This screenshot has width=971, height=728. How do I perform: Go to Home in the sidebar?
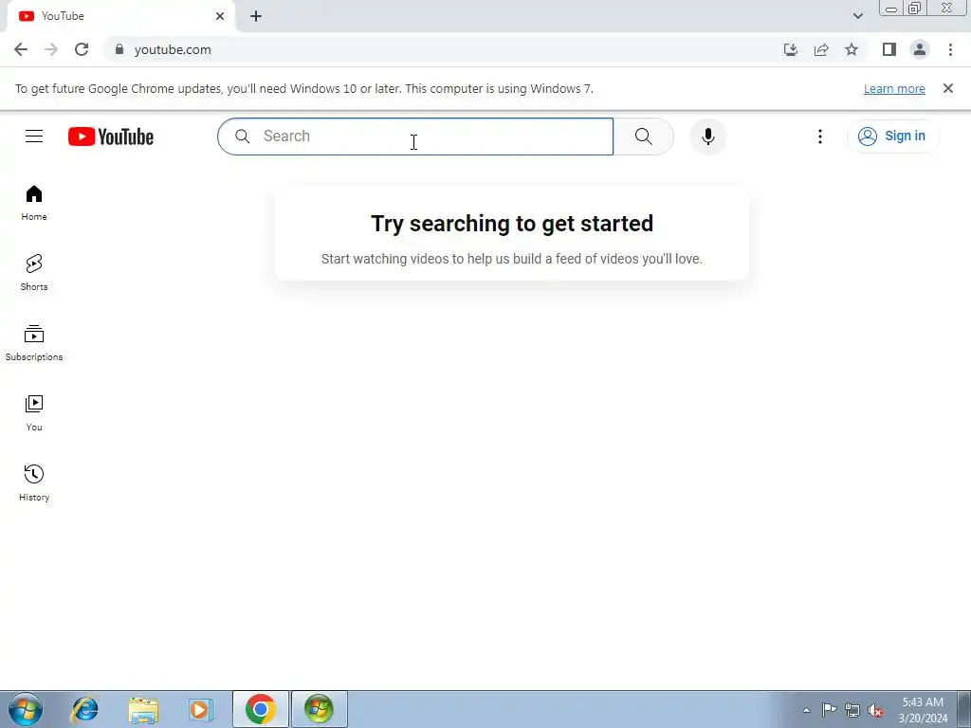[34, 203]
